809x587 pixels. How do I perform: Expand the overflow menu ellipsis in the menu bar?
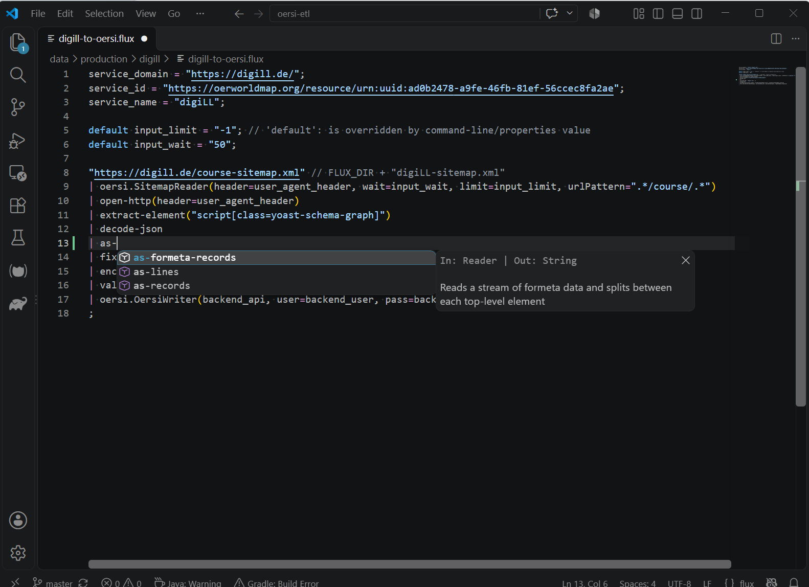coord(200,14)
